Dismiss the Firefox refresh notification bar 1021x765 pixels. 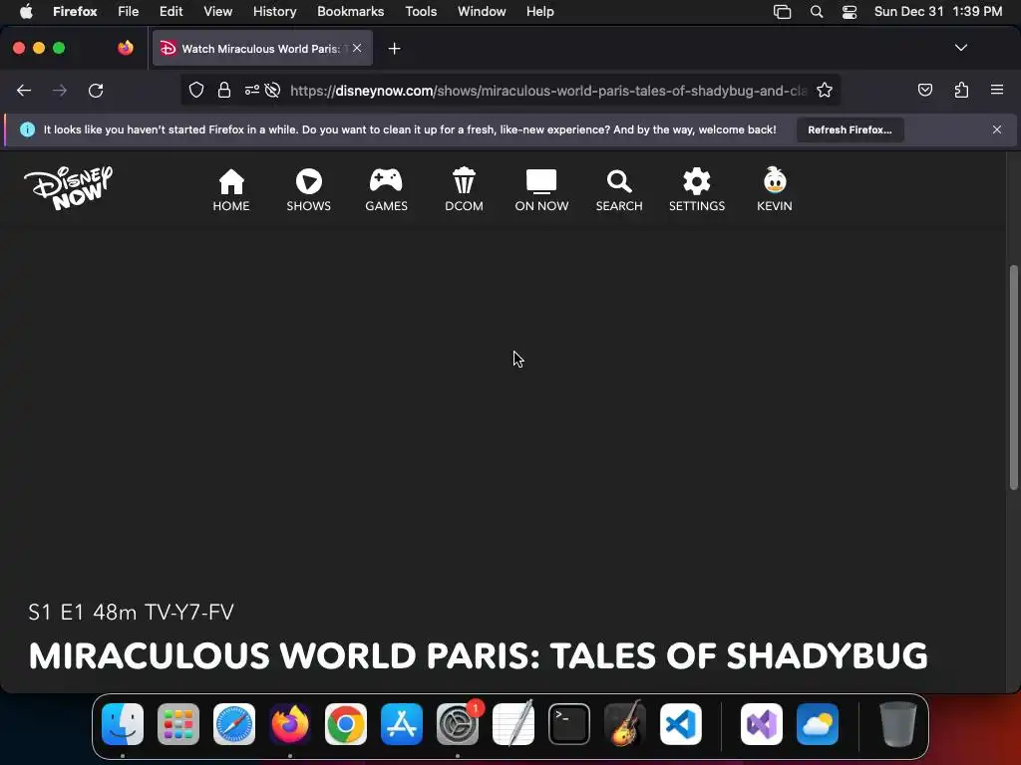(997, 129)
